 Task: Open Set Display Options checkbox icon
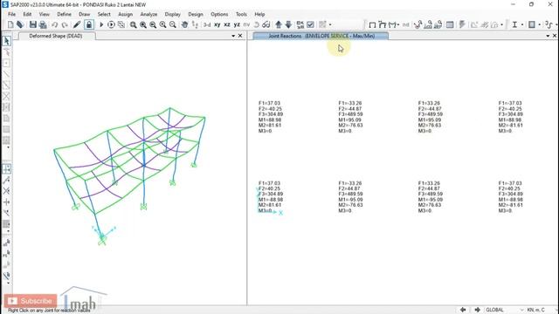pyautogui.click(x=311, y=24)
